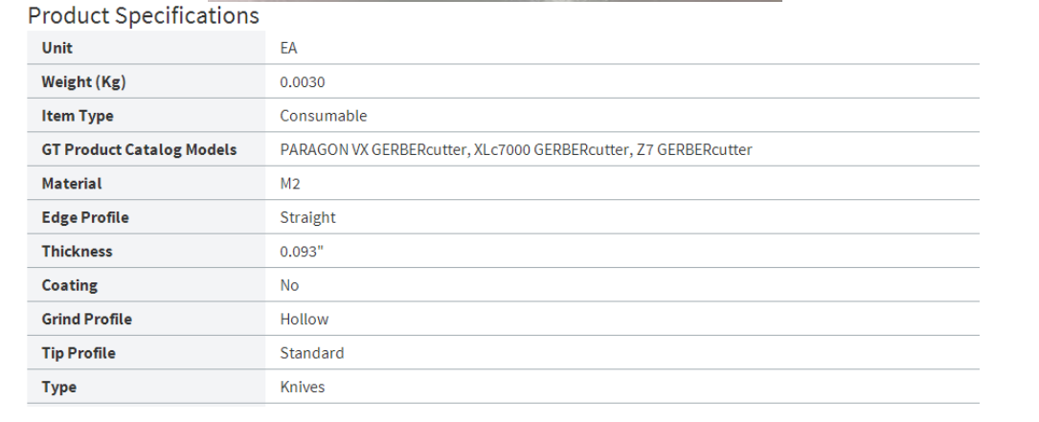Viewport: 1039px width, 422px height.
Task: Click the Hollow grind profile value
Action: (305, 319)
